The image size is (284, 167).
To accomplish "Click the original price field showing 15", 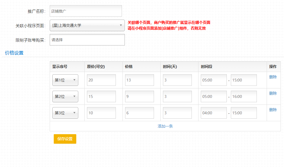I will [x=101, y=96].
